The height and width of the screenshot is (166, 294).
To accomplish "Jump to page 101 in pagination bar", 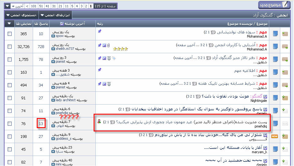I will tap(34, 6).
